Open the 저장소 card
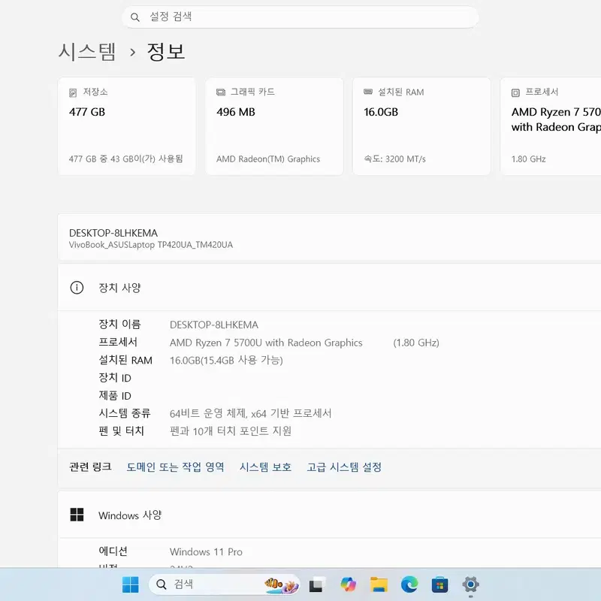The height and width of the screenshot is (601, 601). (x=127, y=126)
